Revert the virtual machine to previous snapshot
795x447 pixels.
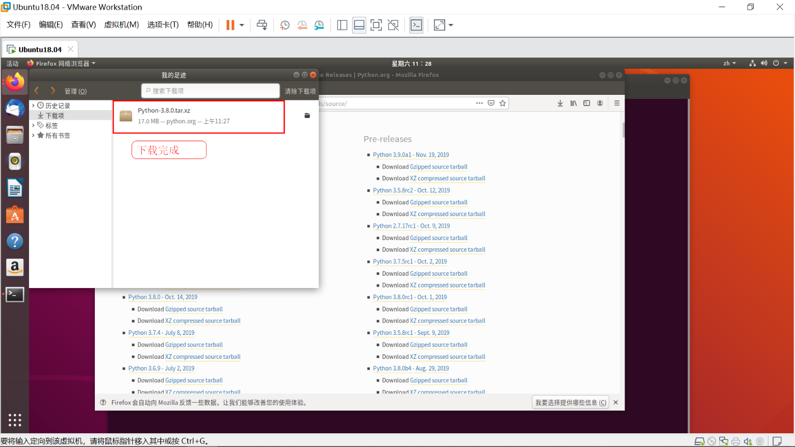pyautogui.click(x=302, y=25)
